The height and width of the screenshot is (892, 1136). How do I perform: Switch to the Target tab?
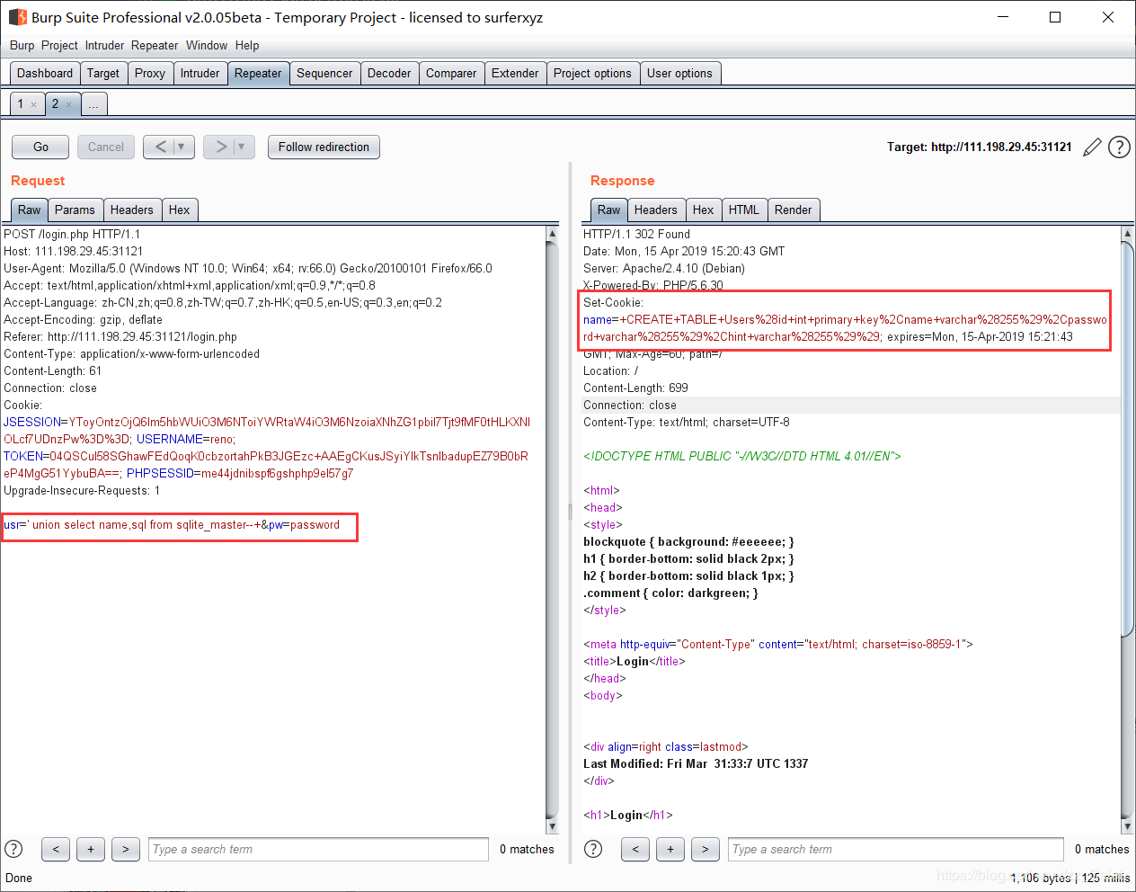pos(103,73)
